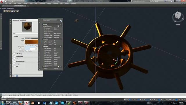Collapse the Sampling section in render settings
Screen dimensions: 186x105
[60, 46]
